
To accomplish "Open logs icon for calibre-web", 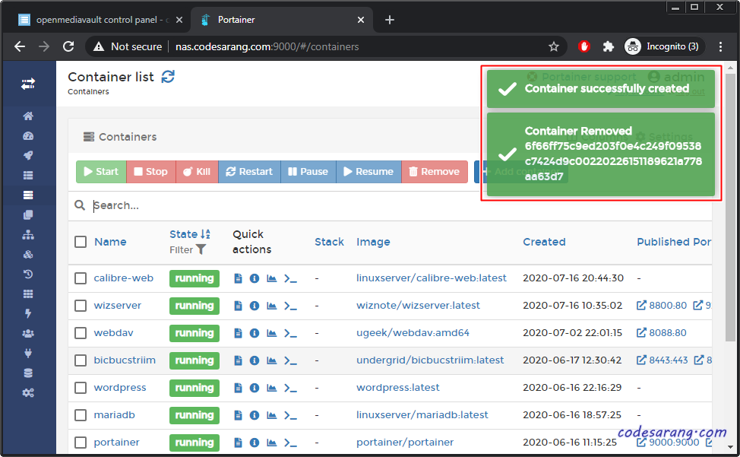I will click(x=238, y=278).
